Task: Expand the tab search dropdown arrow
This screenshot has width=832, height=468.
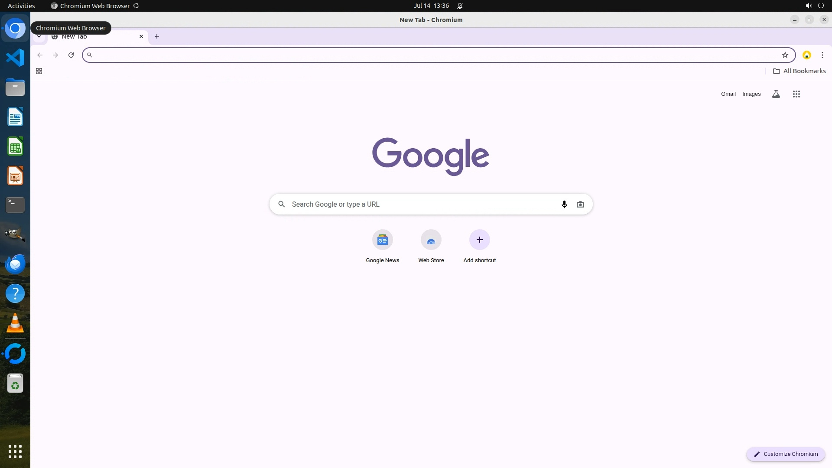Action: pos(39,37)
